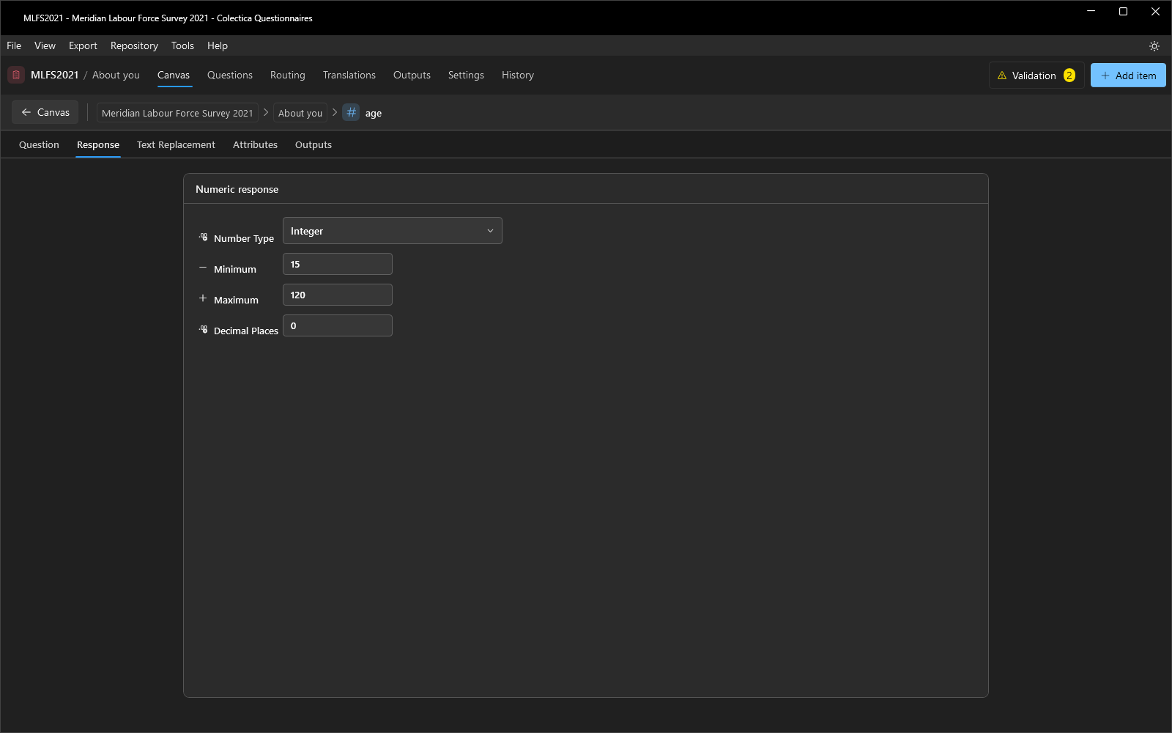Open the item-level Outputs sub-tab
Viewport: 1172px width, 733px height.
pyautogui.click(x=314, y=144)
